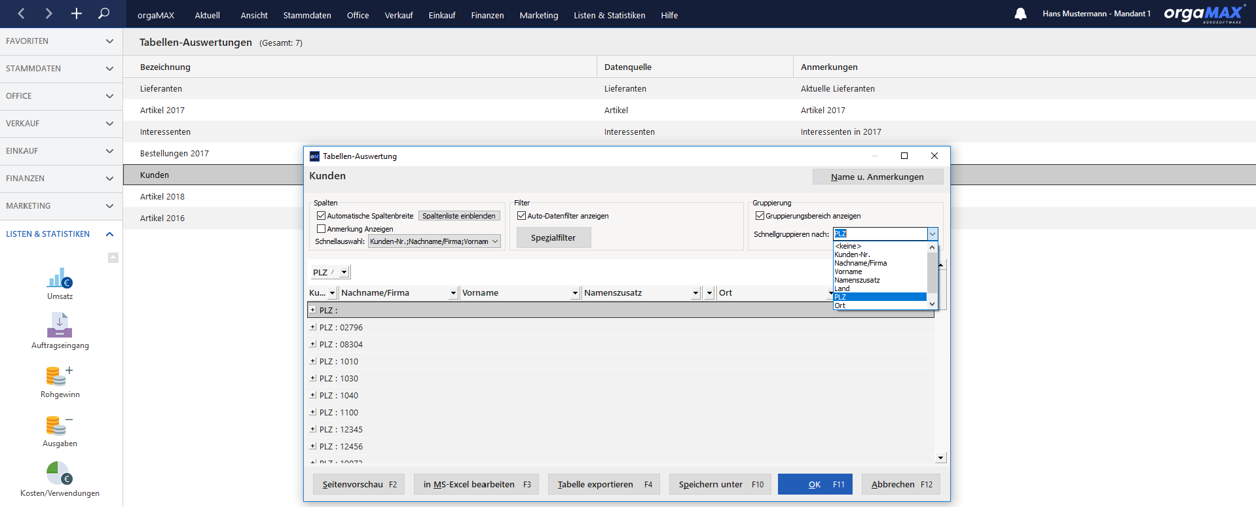The image size is (1256, 507).
Task: Open PLZ group field dropdown
Action: [344, 272]
